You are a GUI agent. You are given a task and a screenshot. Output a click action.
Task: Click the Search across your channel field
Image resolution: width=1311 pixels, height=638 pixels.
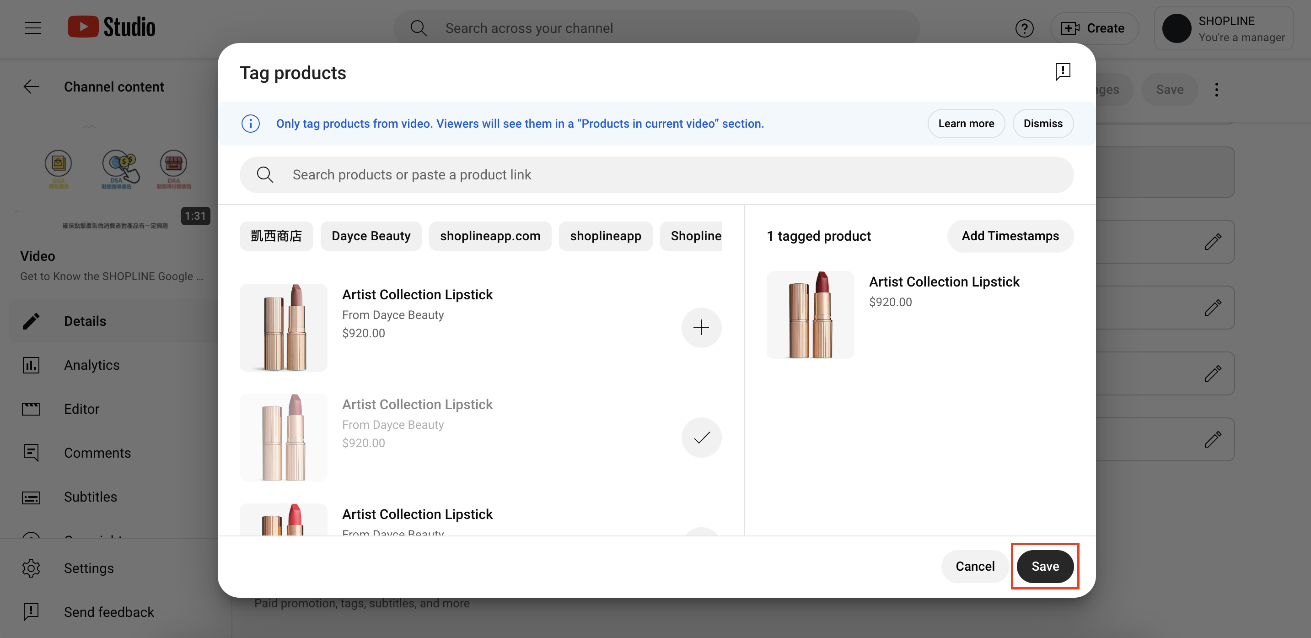(656, 28)
